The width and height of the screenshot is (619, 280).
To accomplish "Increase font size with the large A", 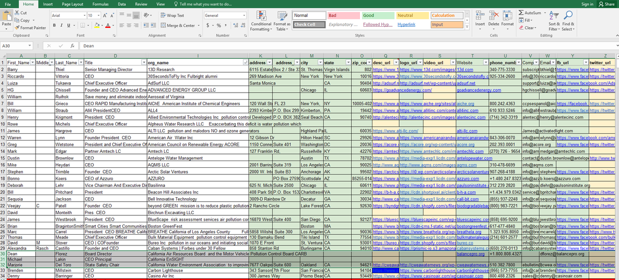I will click(x=105, y=16).
